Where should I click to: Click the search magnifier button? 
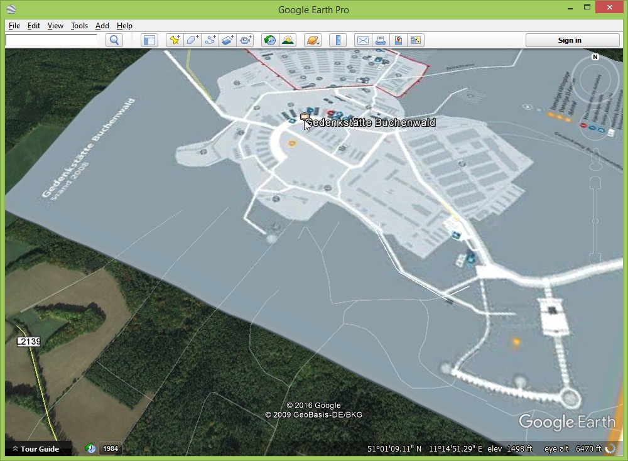(114, 40)
